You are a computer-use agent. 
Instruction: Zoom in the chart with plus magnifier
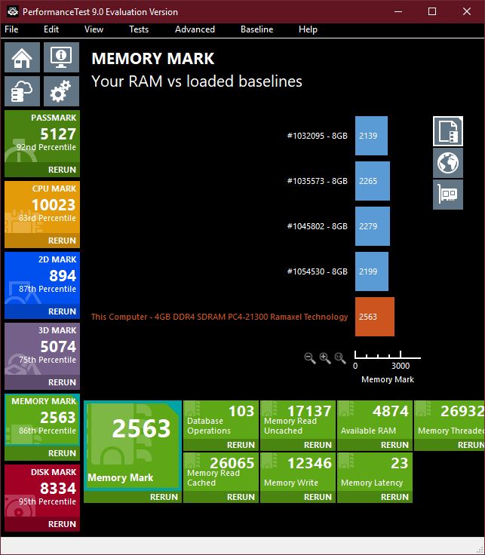[325, 358]
